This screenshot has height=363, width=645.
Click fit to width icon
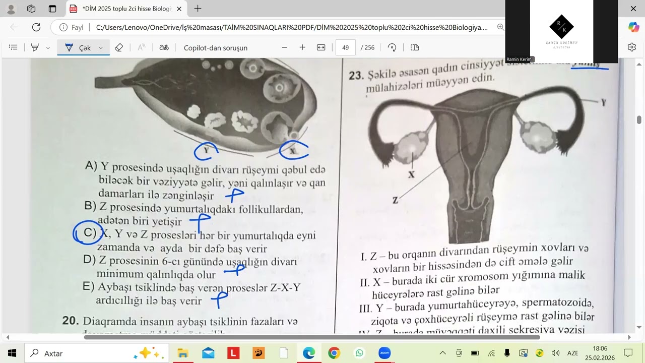click(321, 47)
